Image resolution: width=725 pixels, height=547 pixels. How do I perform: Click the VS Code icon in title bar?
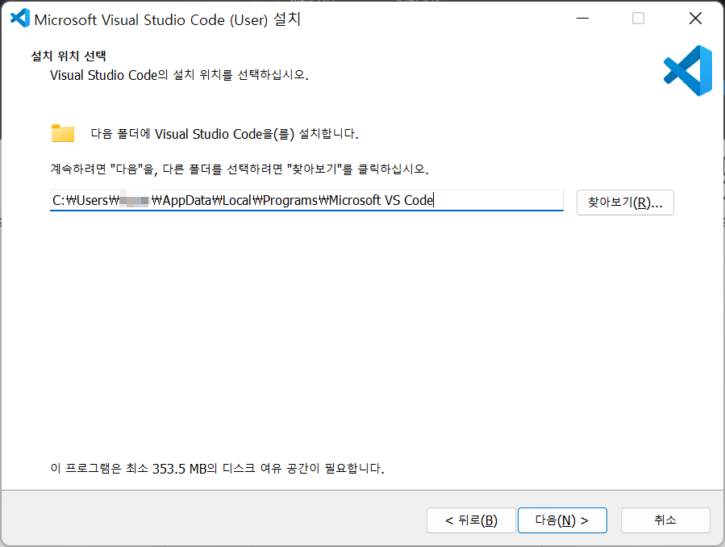pos(20,19)
